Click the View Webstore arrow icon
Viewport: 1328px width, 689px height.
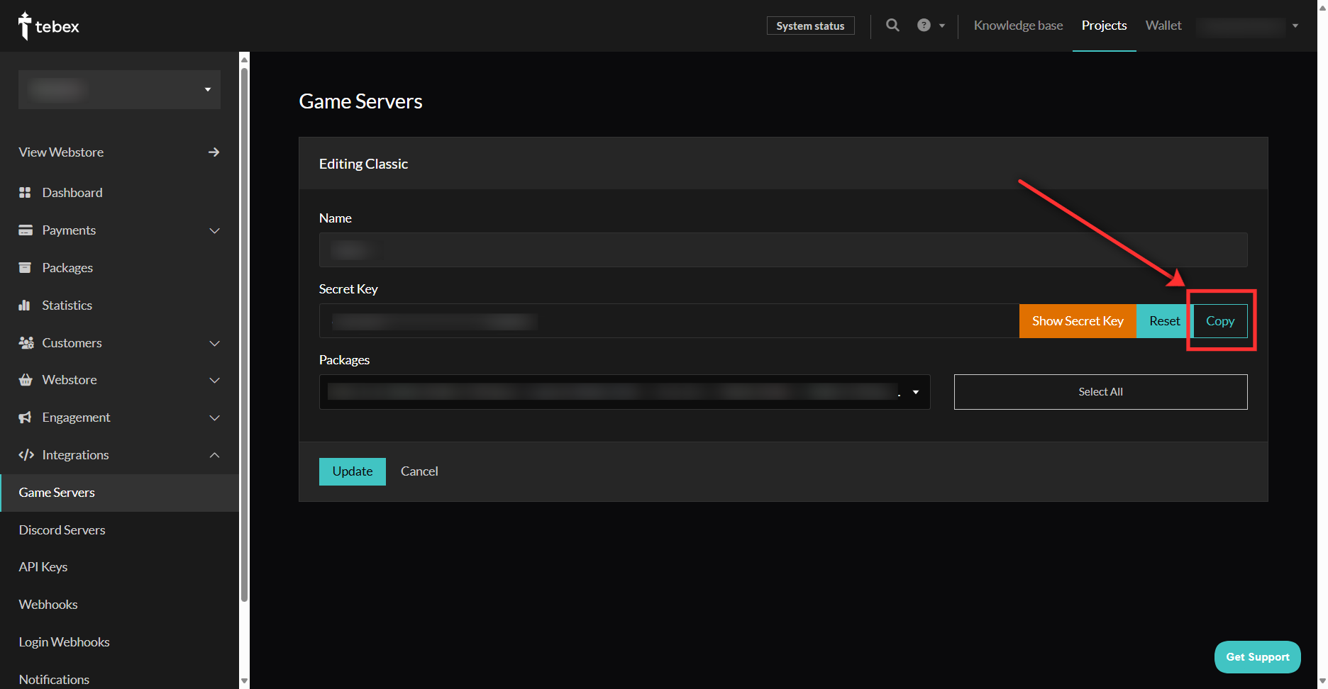pyautogui.click(x=214, y=152)
